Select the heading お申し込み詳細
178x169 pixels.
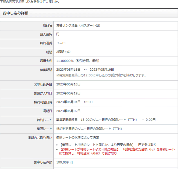pyautogui.click(x=15, y=13)
